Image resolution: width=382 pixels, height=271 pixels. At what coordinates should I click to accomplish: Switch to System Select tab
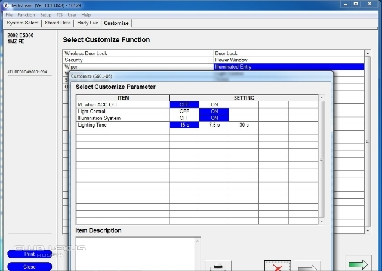coord(23,23)
